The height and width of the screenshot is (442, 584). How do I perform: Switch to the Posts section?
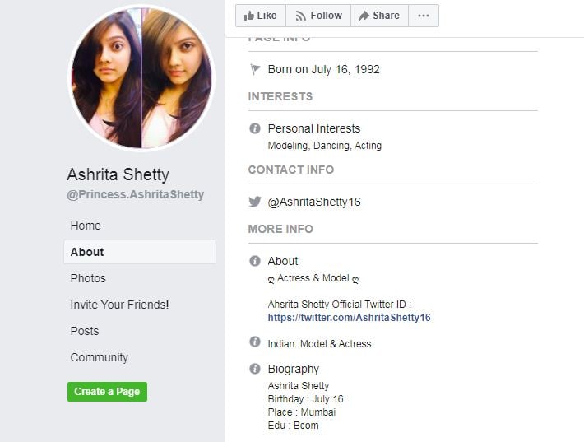pos(85,331)
